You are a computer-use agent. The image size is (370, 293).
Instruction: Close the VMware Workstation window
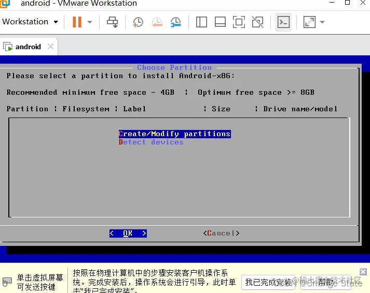click(x=363, y=3)
